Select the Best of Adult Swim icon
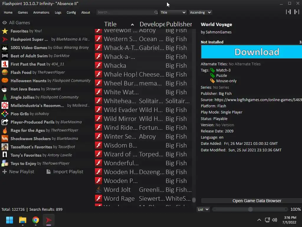The image size is (302, 227). pyautogui.click(x=5, y=56)
